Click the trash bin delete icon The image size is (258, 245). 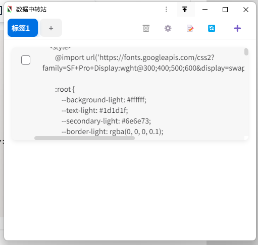[146, 28]
